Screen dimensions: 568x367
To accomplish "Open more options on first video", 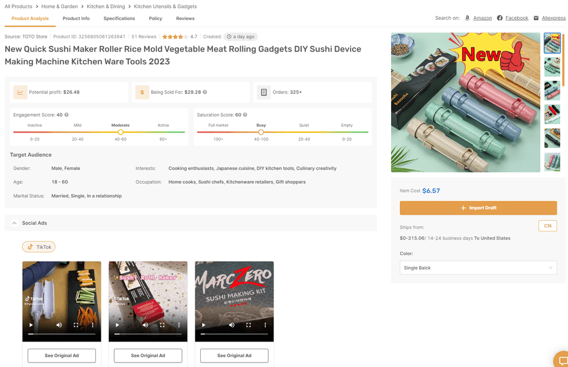I will [93, 325].
